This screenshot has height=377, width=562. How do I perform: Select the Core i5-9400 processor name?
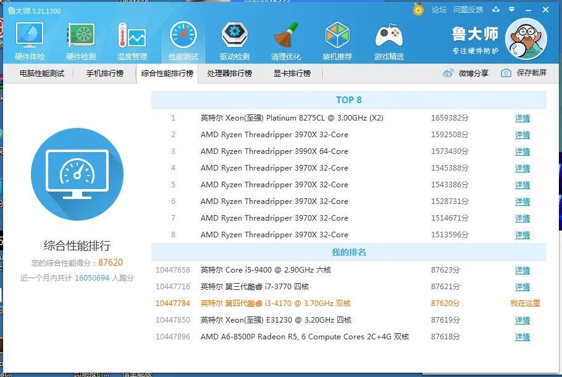pyautogui.click(x=266, y=270)
